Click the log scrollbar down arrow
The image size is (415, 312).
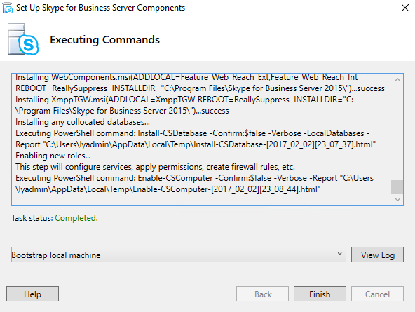coord(397,199)
